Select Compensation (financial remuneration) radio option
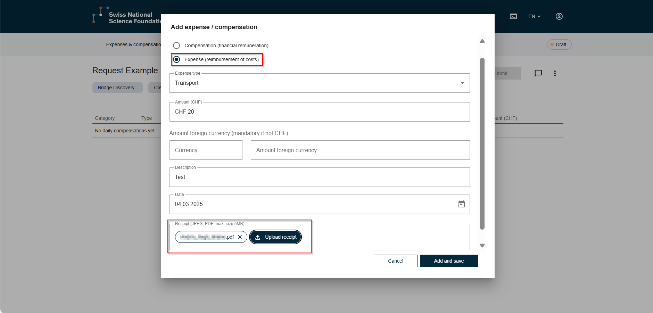The width and height of the screenshot is (653, 313). (x=176, y=46)
